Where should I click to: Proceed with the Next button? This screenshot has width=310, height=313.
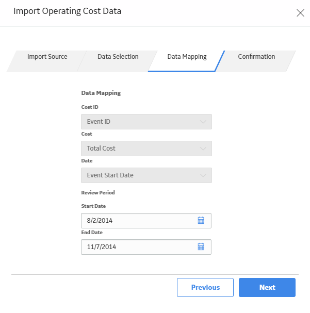point(267,287)
